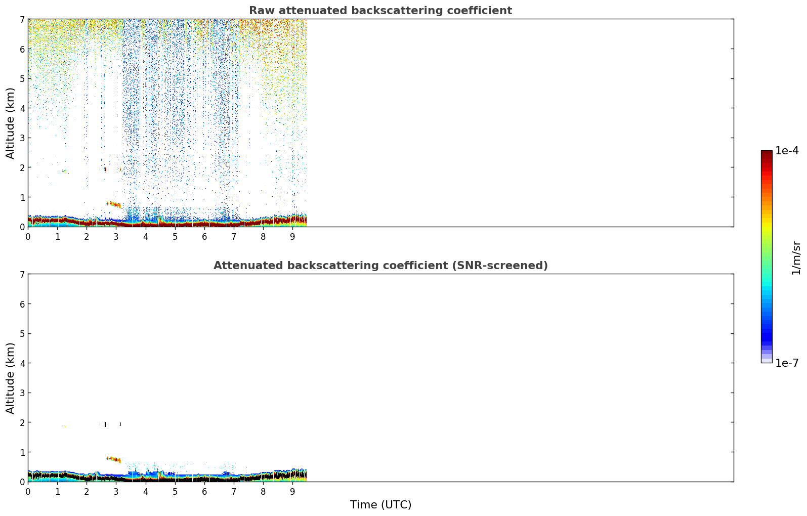Click time tick "9" on the raw plot
Image resolution: width=807 pixels, height=516 pixels.
tap(292, 236)
